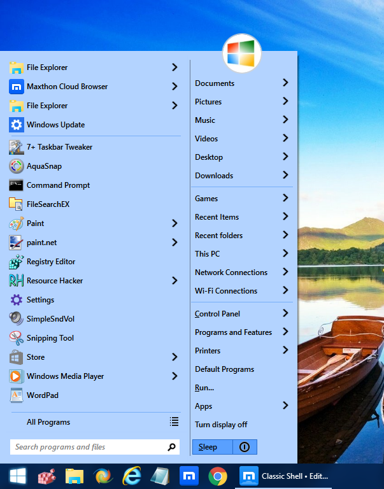Expand the Store submenu arrow
Image resolution: width=384 pixels, height=489 pixels.
(174, 357)
